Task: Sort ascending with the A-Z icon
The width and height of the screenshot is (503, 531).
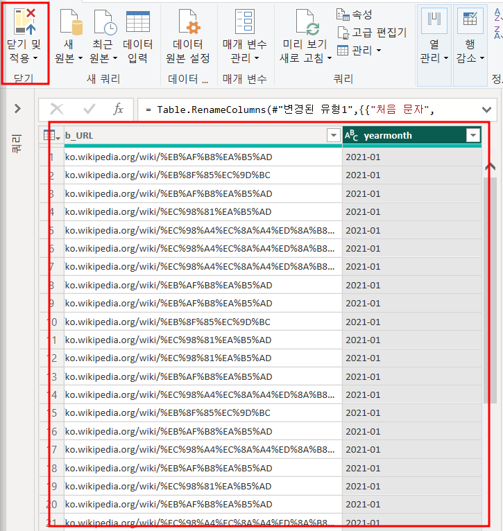Action: [x=498, y=15]
